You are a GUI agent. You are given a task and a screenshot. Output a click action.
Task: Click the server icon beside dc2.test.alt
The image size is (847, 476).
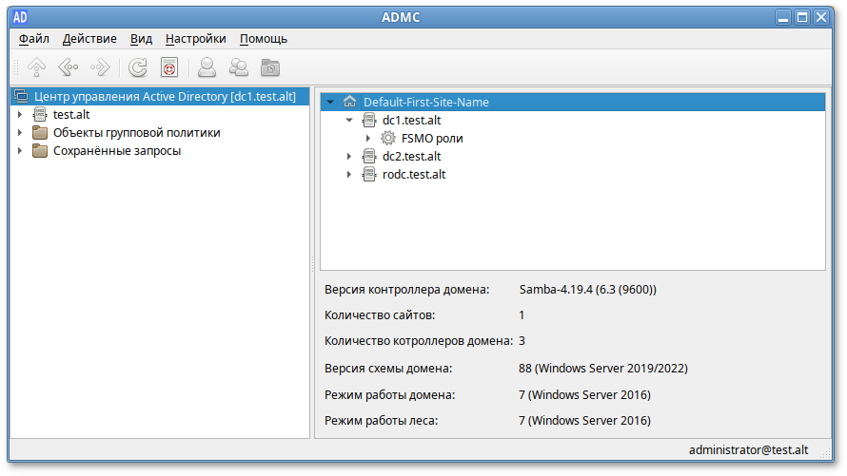369,157
